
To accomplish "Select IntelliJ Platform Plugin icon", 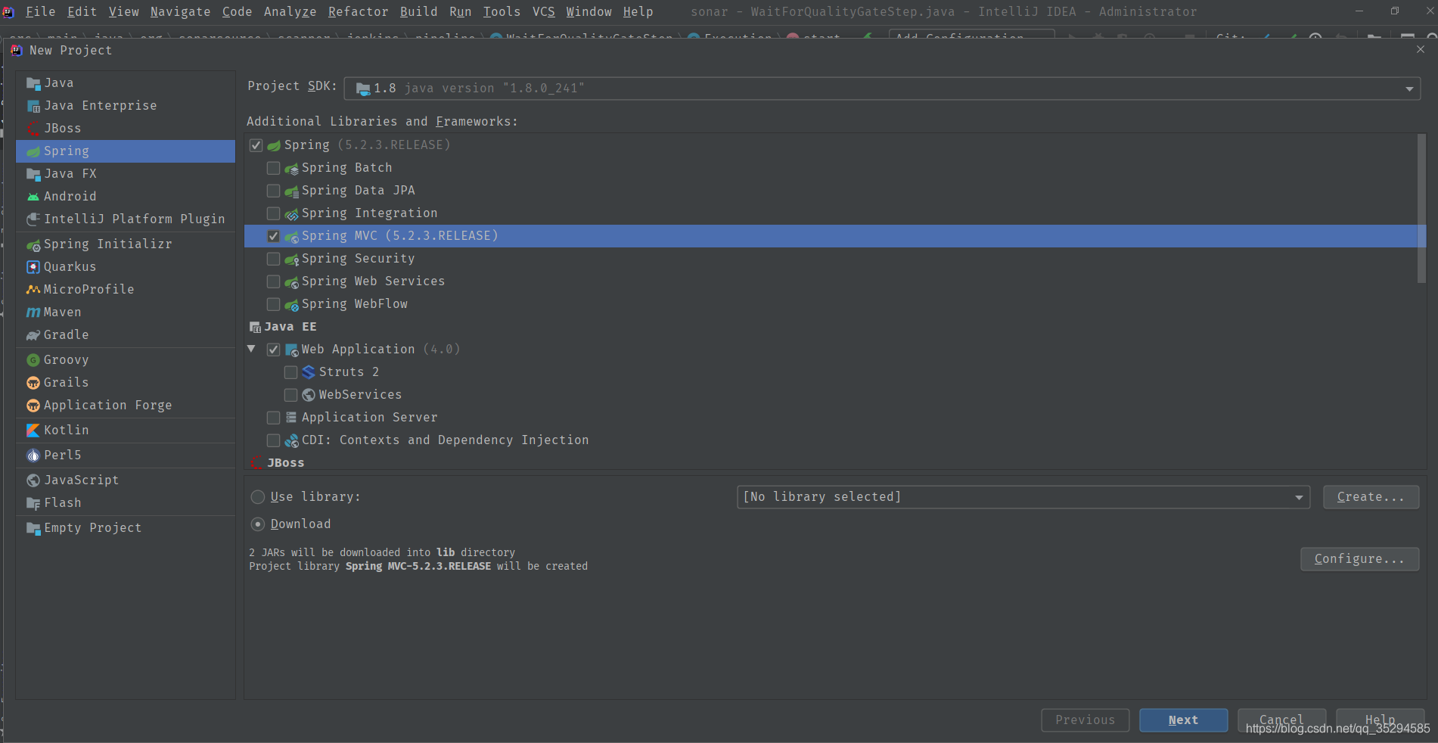I will [x=33, y=219].
